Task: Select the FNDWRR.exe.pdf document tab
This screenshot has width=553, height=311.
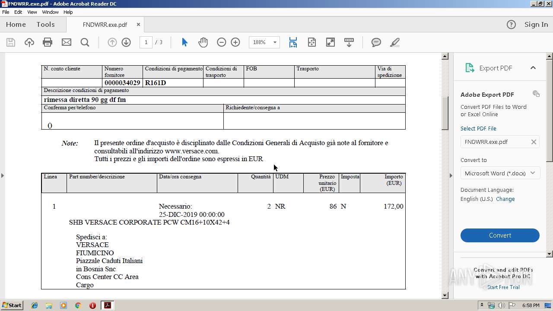Action: (x=105, y=25)
